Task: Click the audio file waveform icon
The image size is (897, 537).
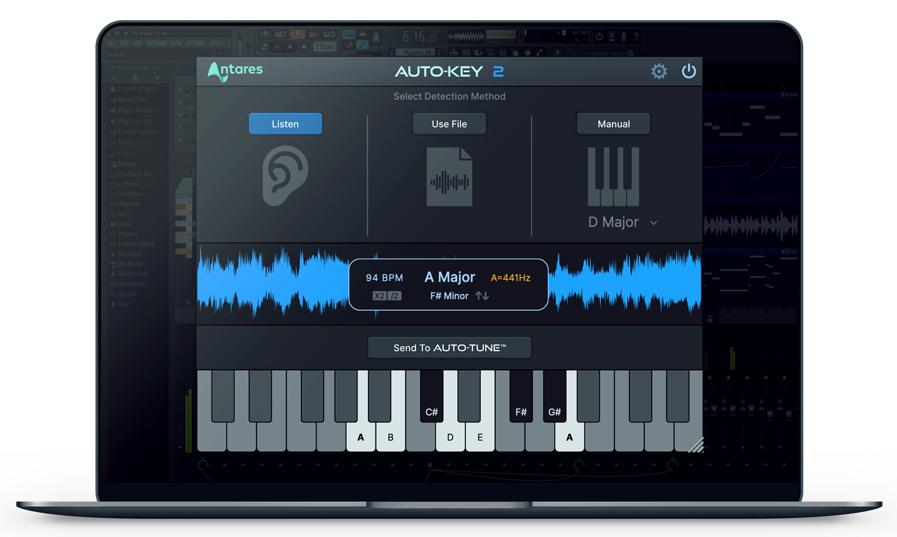Action: click(449, 177)
